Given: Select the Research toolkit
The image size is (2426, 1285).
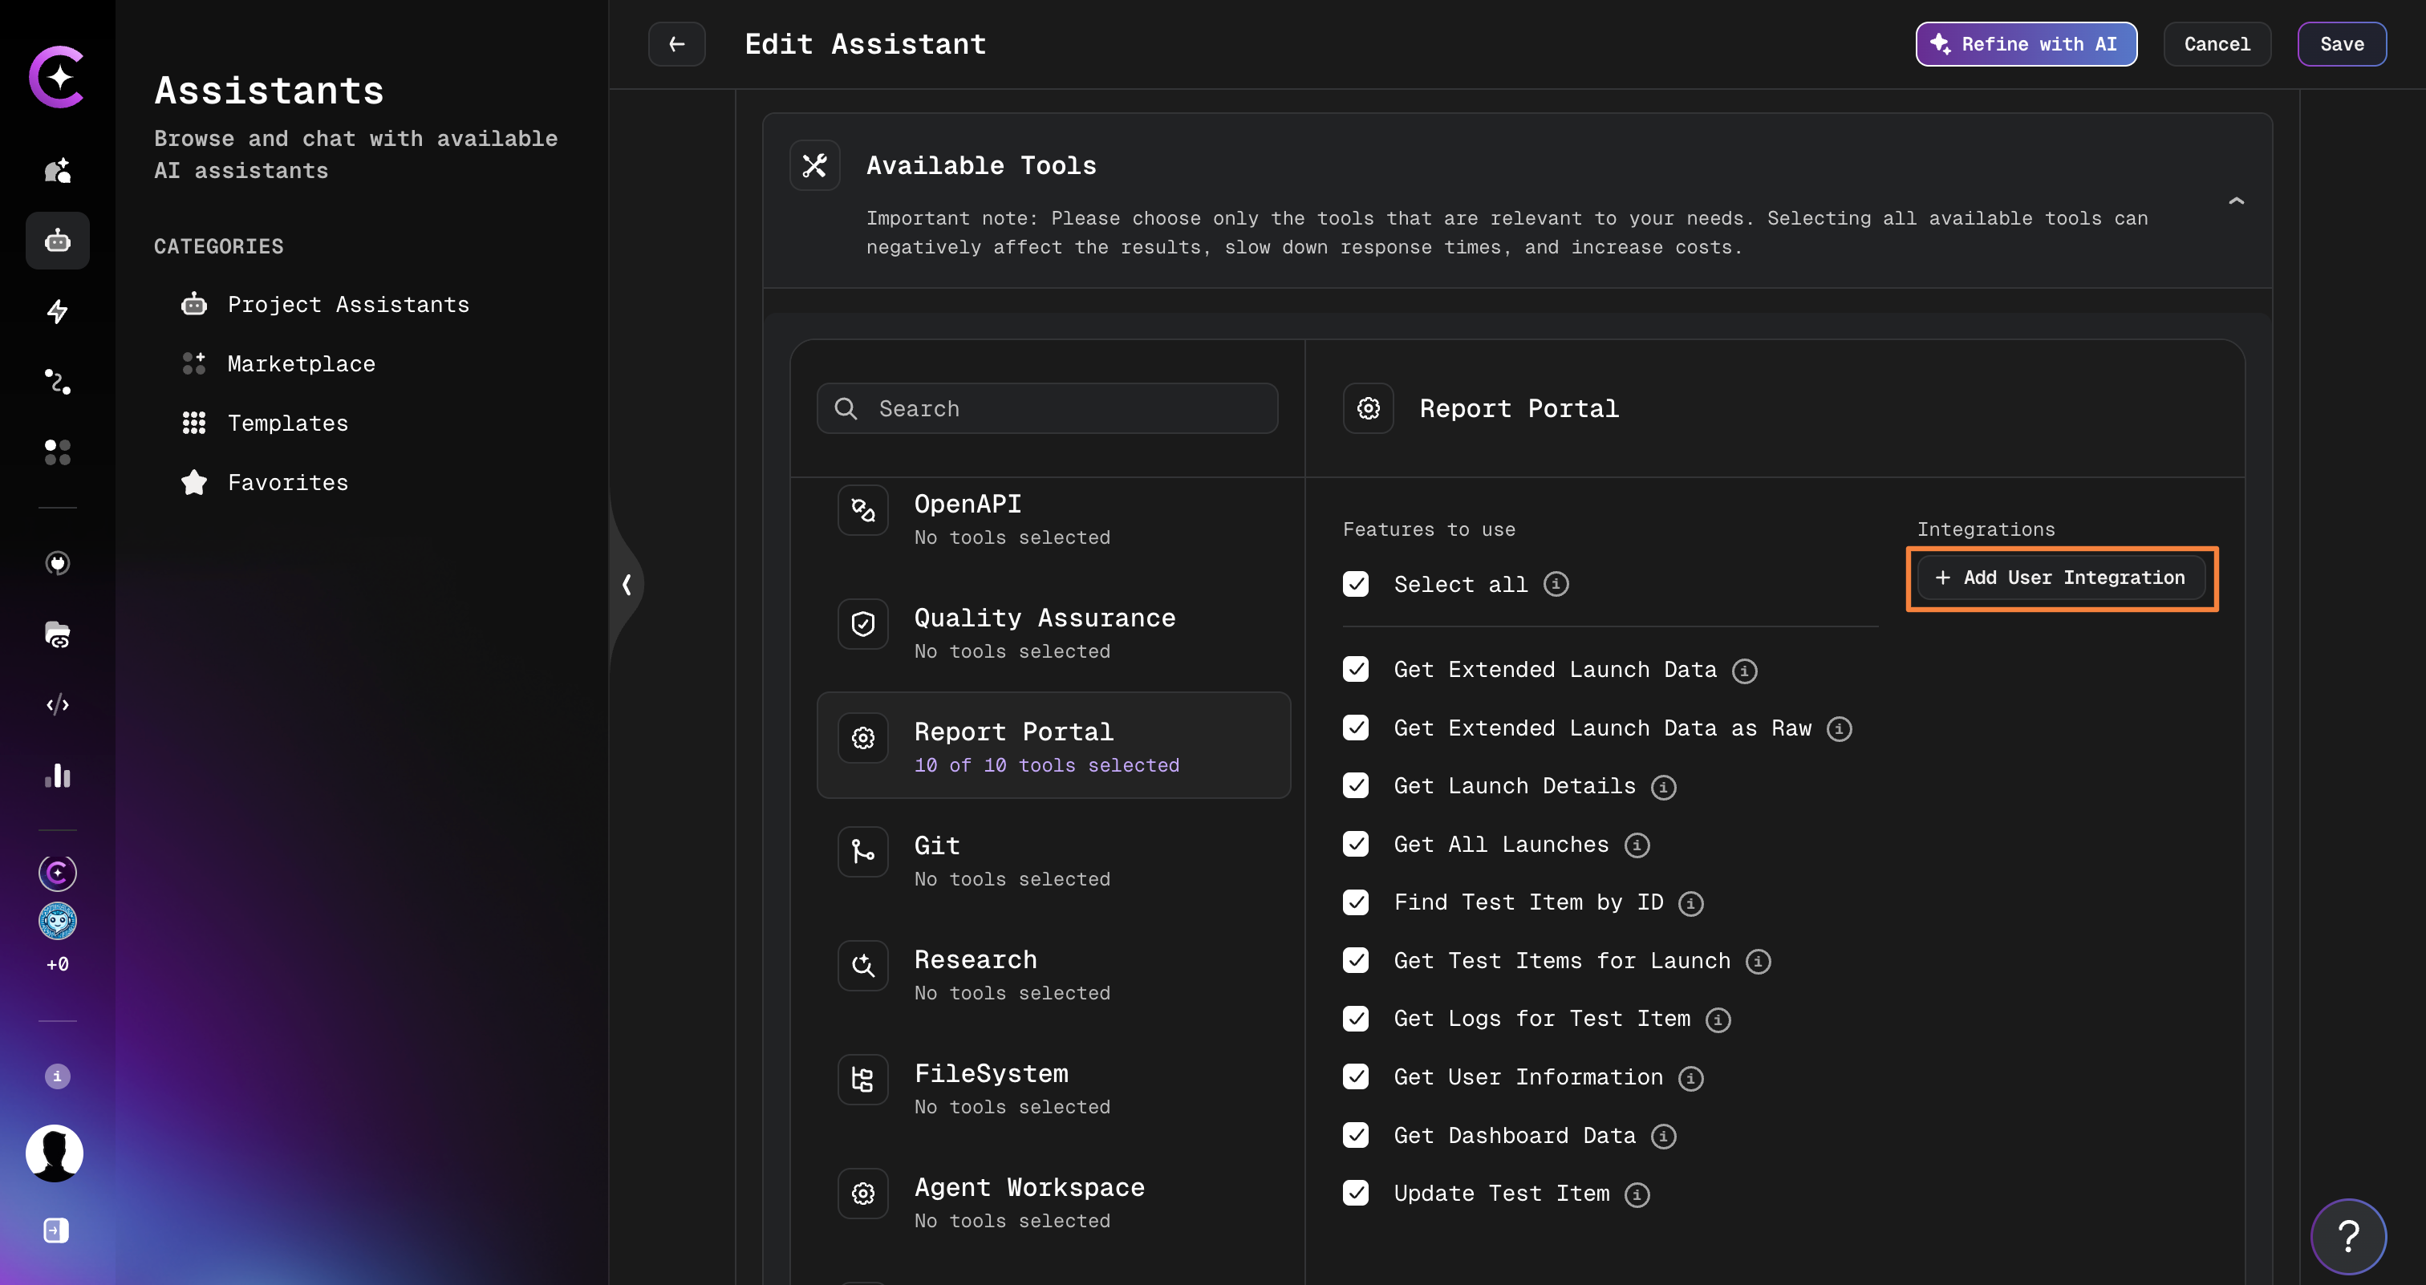Looking at the screenshot, I should click(1053, 974).
